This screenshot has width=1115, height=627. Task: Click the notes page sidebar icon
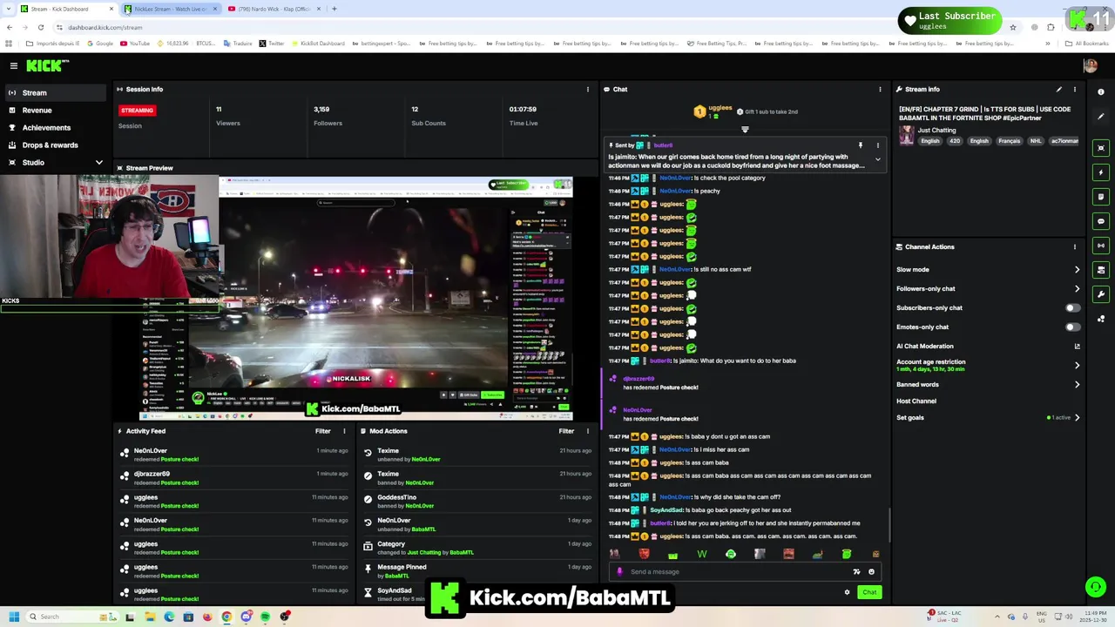1101,197
